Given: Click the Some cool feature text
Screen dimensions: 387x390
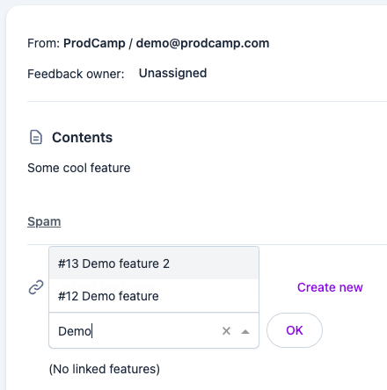Looking at the screenshot, I should pos(79,168).
